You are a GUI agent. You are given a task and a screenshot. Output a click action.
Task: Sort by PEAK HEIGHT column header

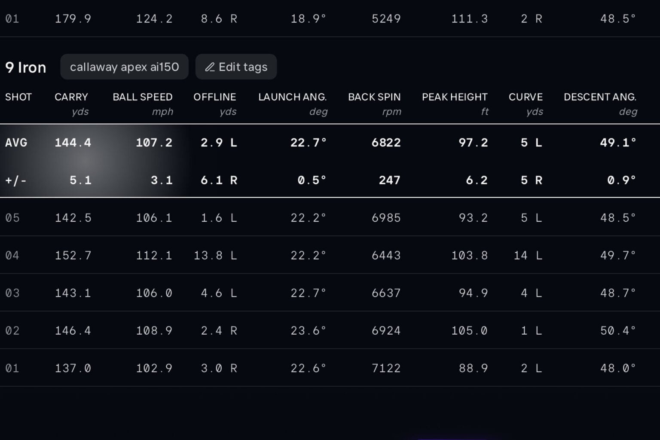454,97
